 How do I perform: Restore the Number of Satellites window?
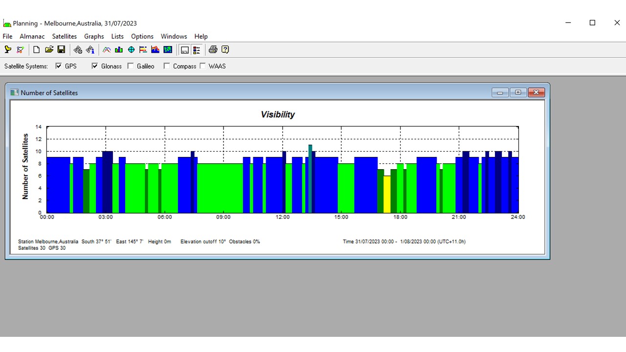(518, 92)
